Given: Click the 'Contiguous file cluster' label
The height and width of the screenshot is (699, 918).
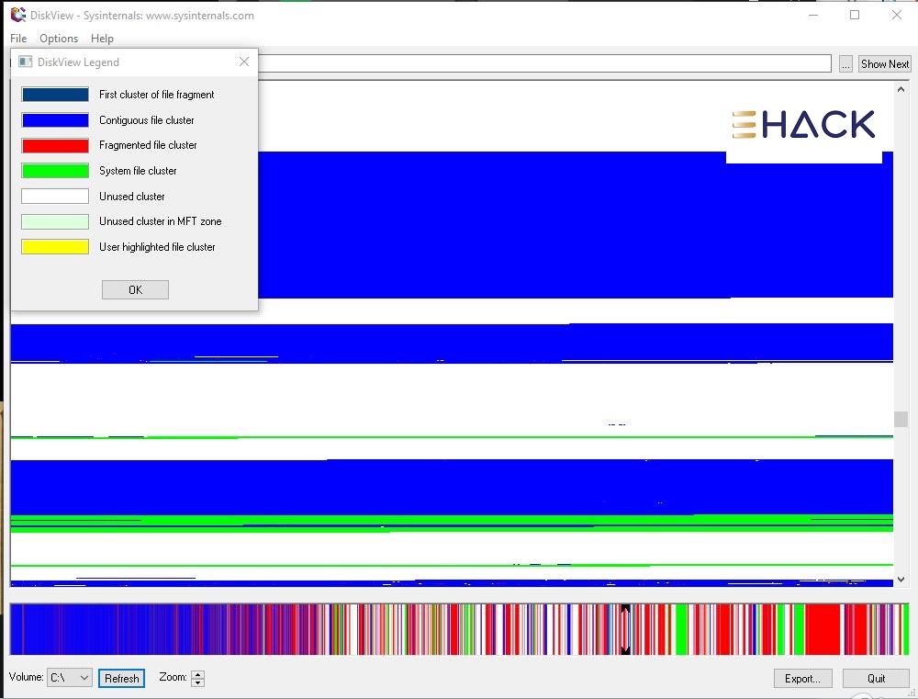Looking at the screenshot, I should click(146, 120).
